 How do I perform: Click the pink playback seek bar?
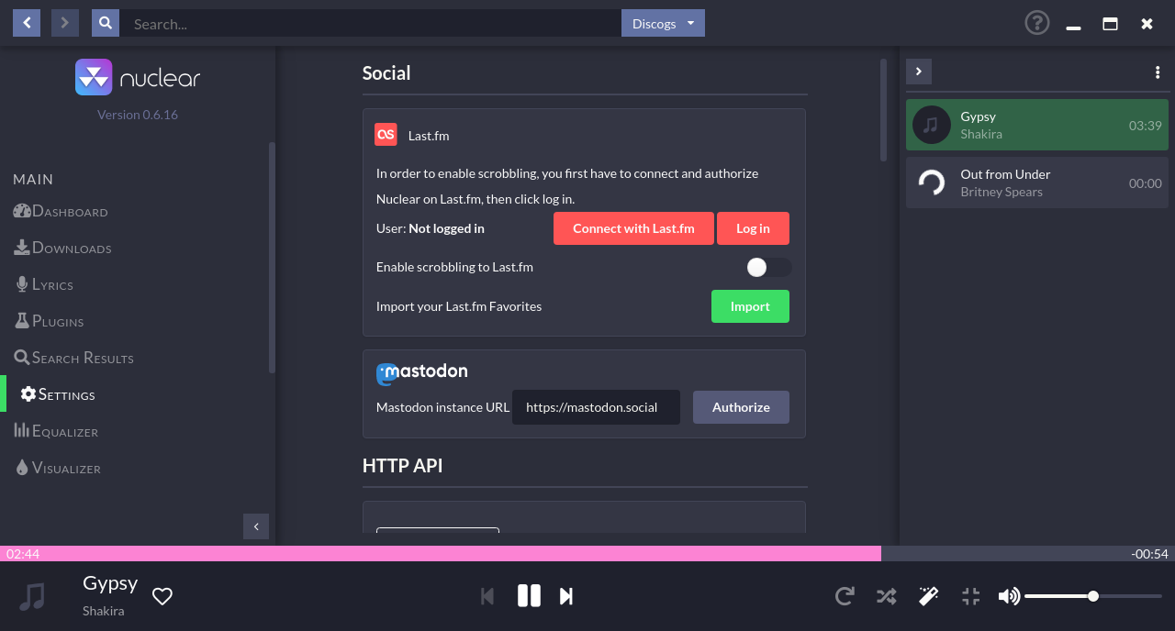(441, 554)
